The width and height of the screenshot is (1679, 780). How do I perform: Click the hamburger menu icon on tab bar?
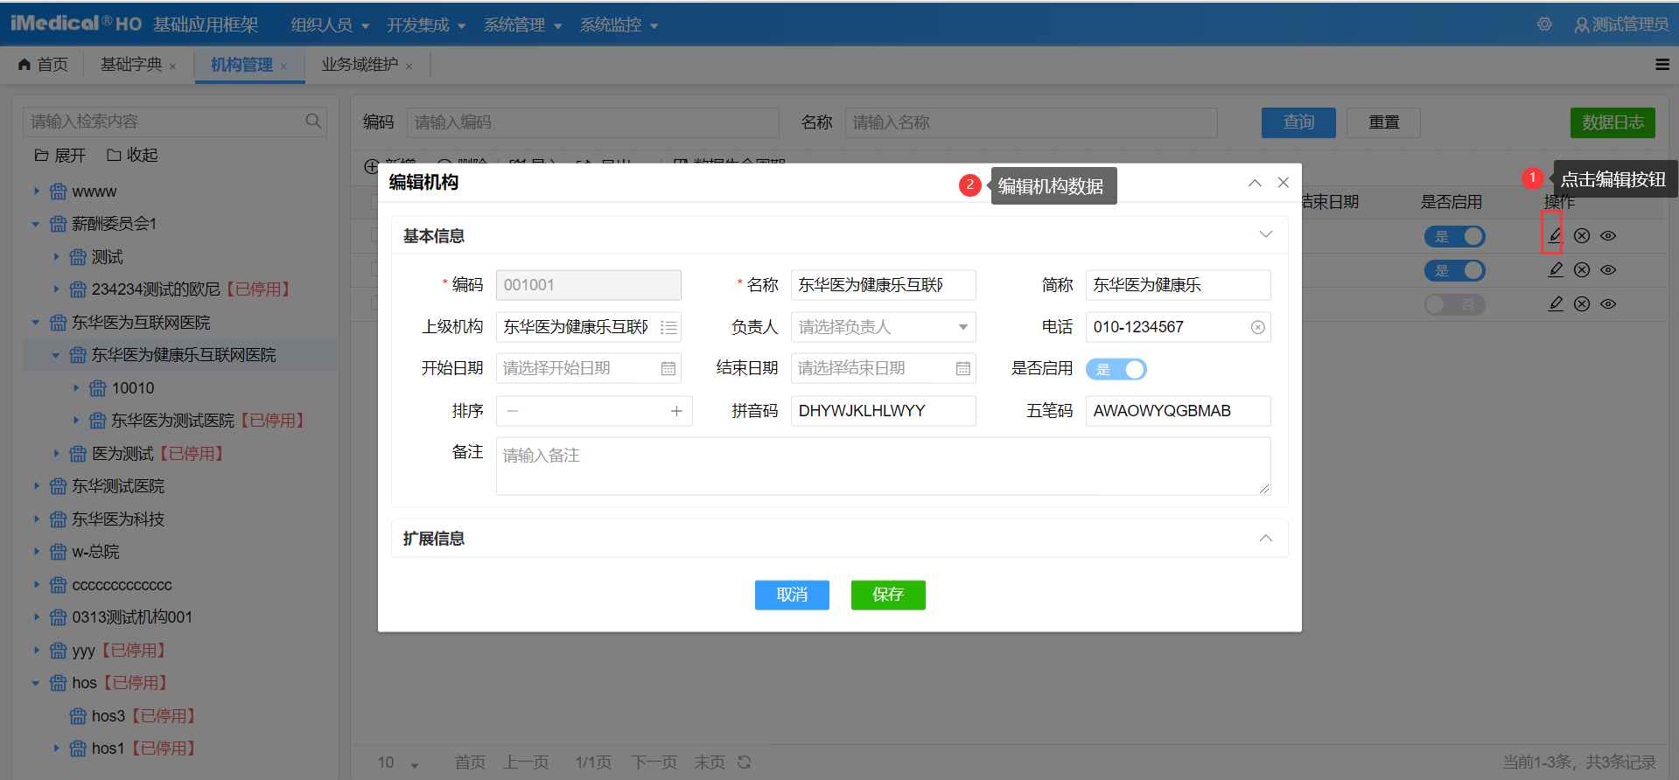1662,64
